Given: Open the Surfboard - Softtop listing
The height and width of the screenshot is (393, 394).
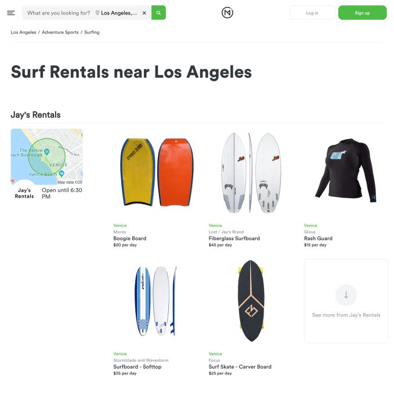Looking at the screenshot, I should pos(137,367).
